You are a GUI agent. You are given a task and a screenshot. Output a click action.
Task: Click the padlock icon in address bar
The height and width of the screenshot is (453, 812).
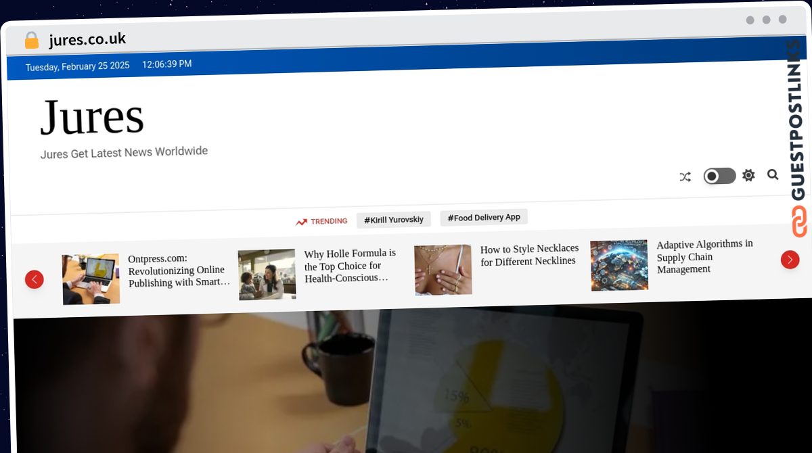(32, 41)
